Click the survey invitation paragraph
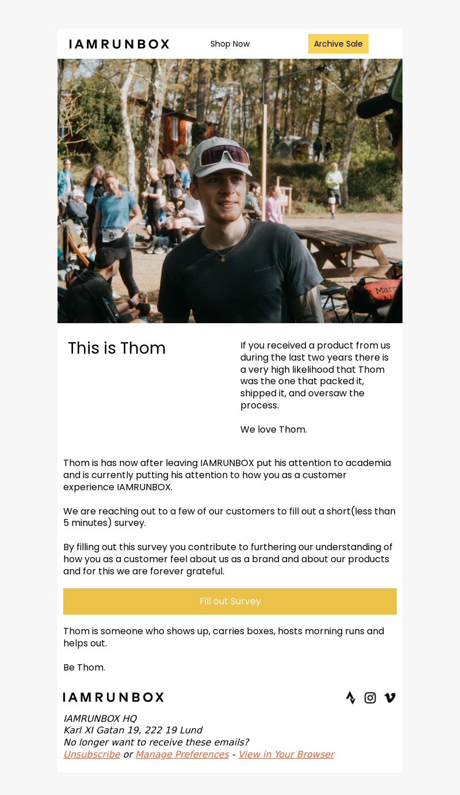 229,517
